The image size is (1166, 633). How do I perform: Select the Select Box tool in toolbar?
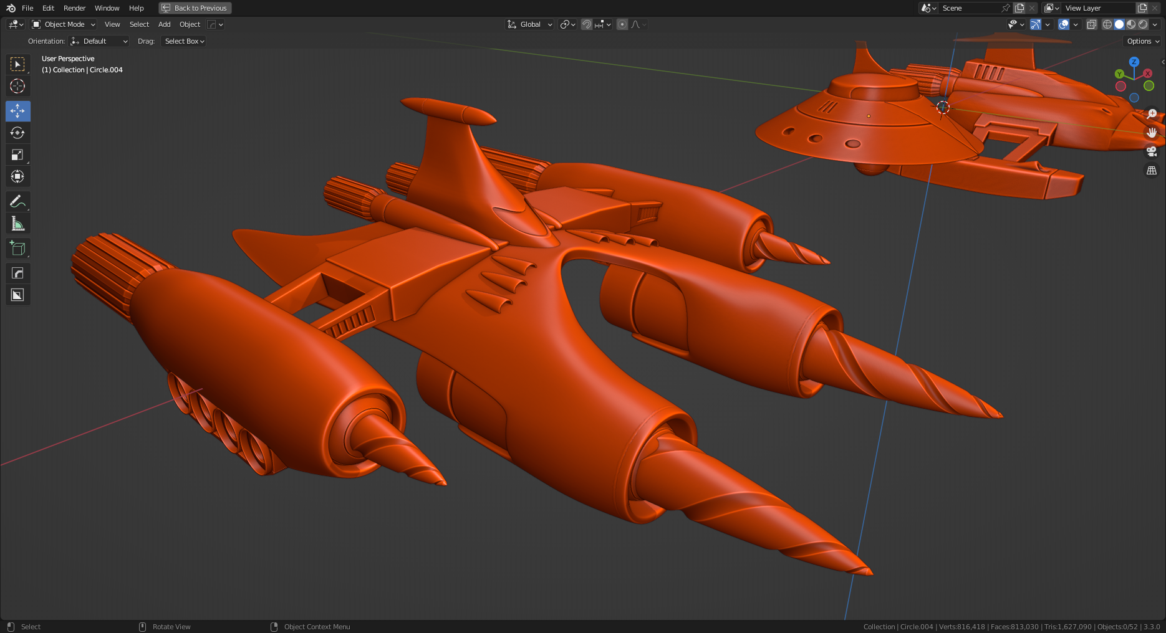(17, 64)
